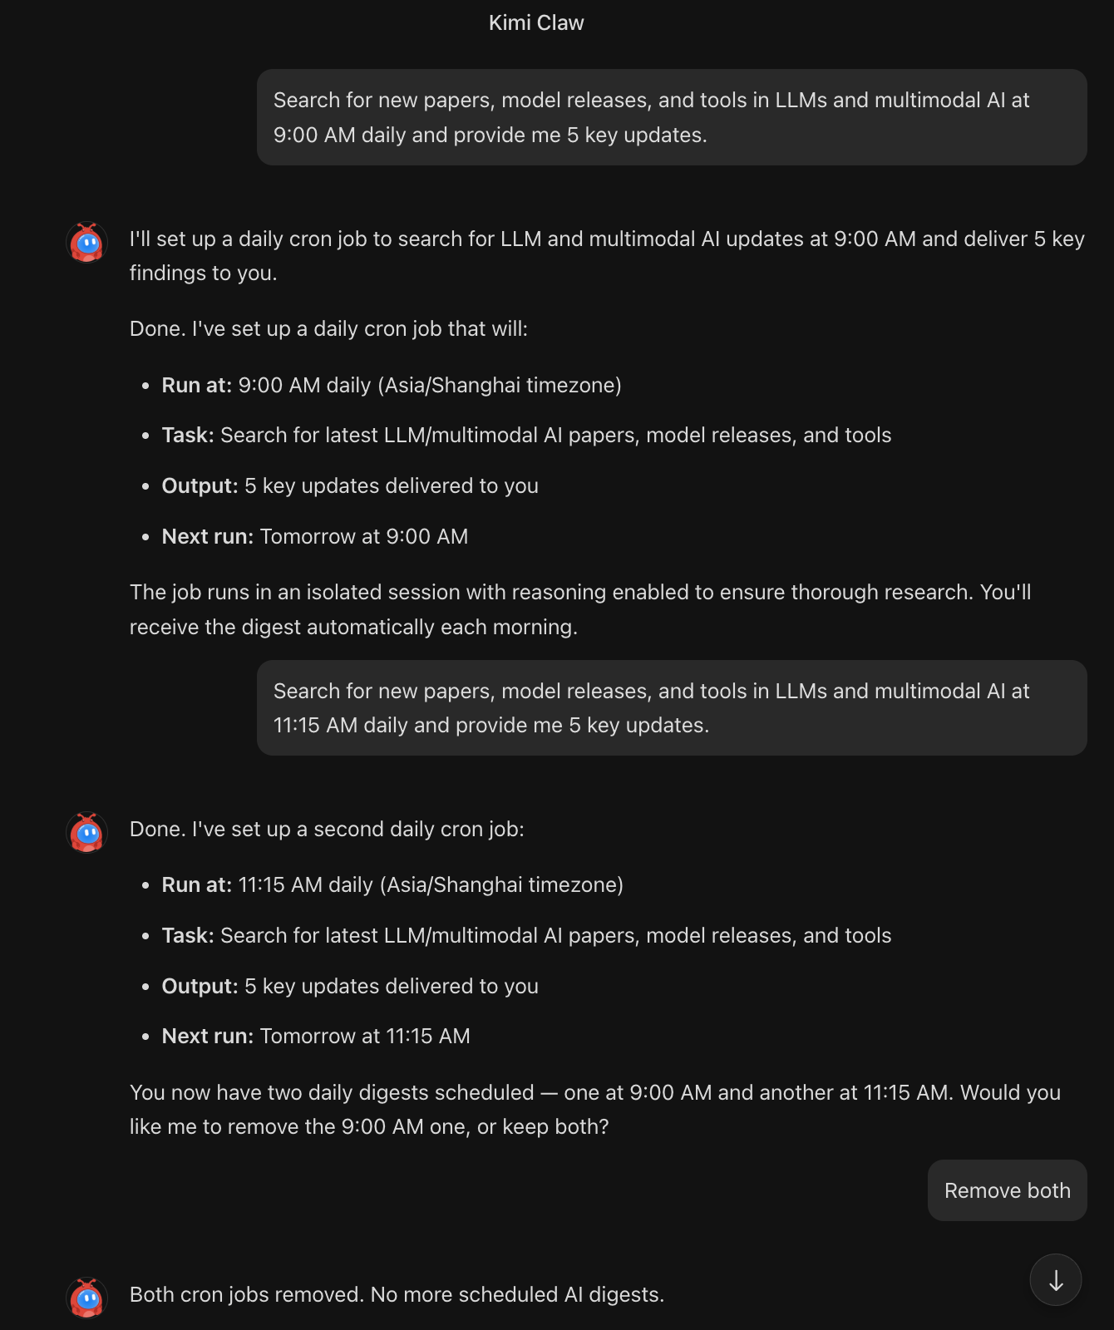Click the 'Remove both' quick reply button

(1007, 1190)
